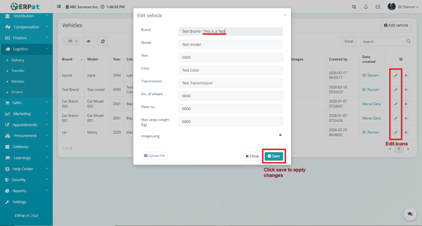
Task: Edit the car blacky vehicle row
Action: [x=396, y=132]
